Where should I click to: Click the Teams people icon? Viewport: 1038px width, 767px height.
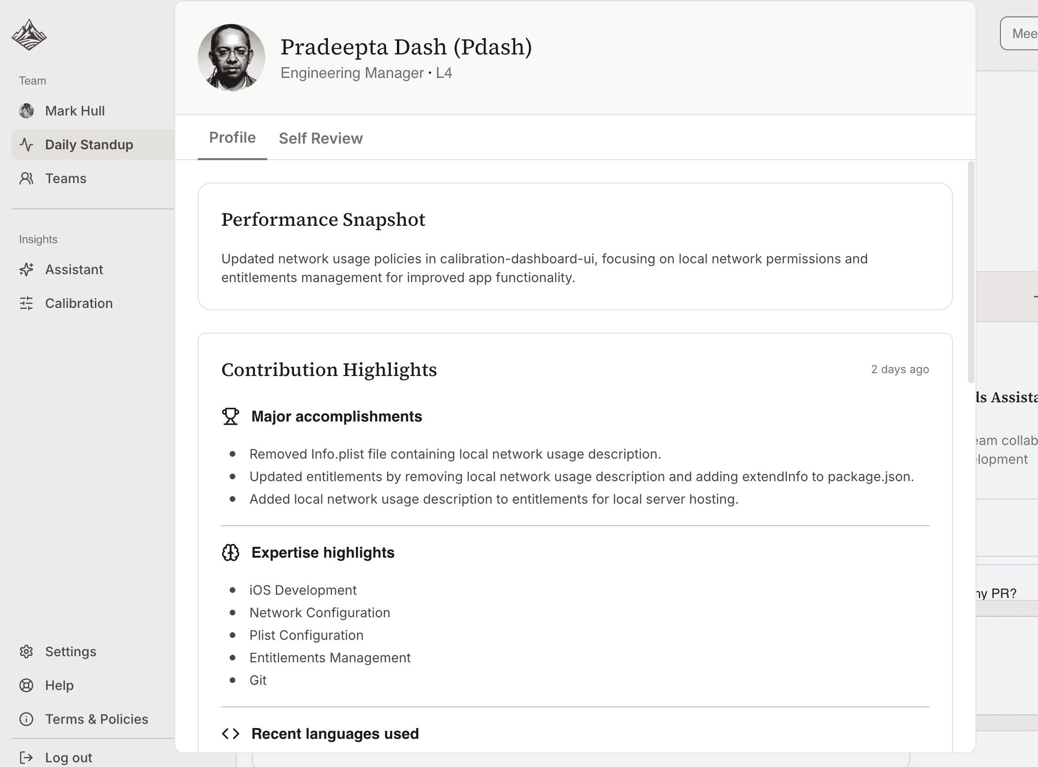click(27, 178)
